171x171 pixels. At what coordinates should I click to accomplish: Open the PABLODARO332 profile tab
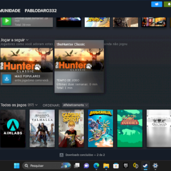[x=41, y=11]
